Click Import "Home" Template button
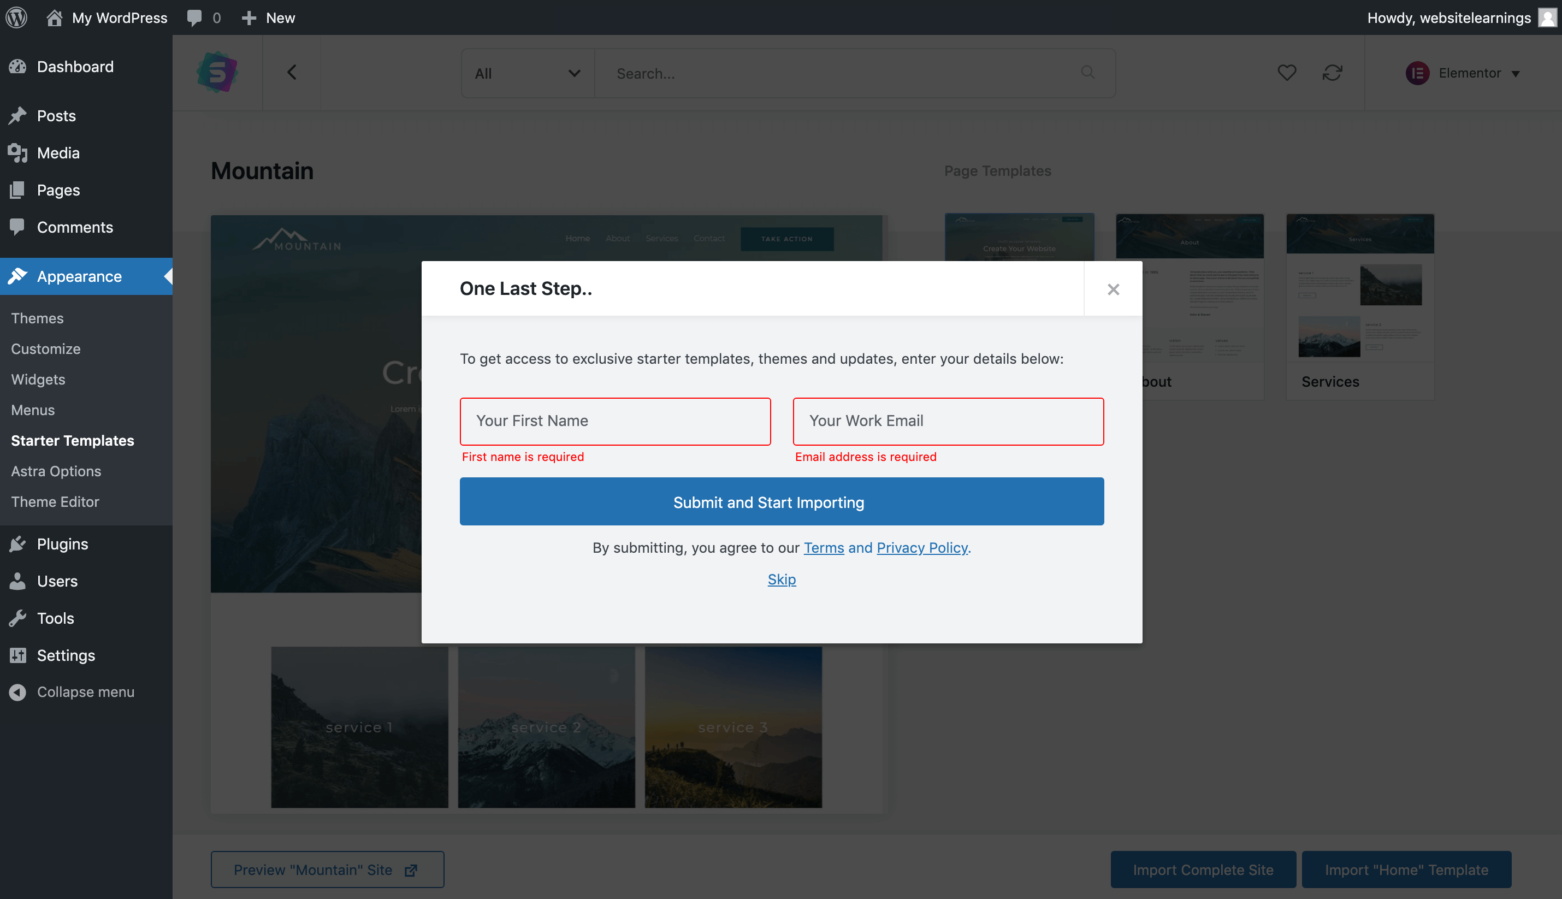This screenshot has width=1562, height=899. point(1406,870)
